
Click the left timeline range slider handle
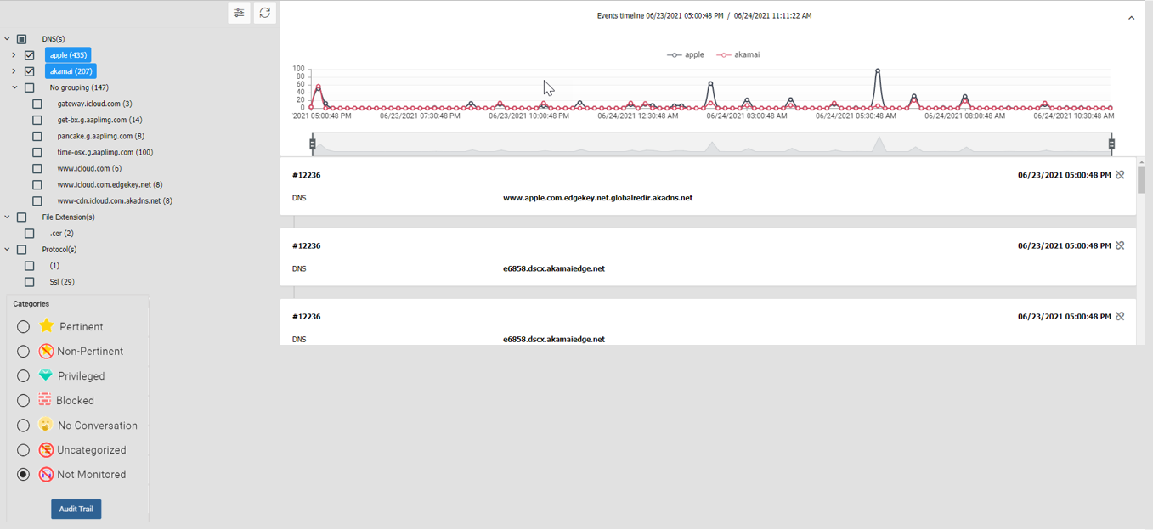coord(313,144)
